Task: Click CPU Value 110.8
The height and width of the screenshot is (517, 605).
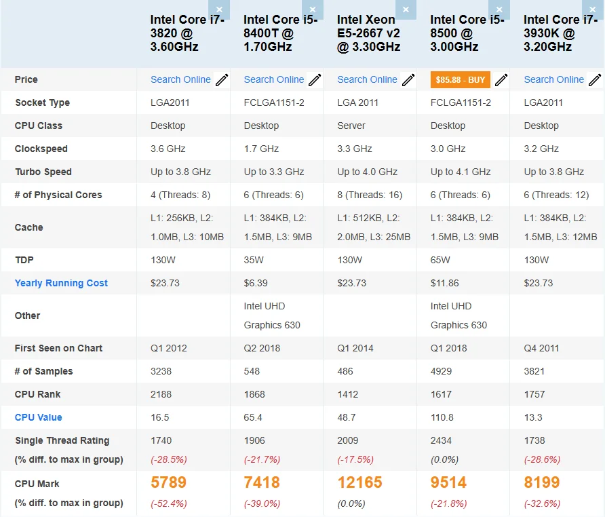Action: click(442, 417)
